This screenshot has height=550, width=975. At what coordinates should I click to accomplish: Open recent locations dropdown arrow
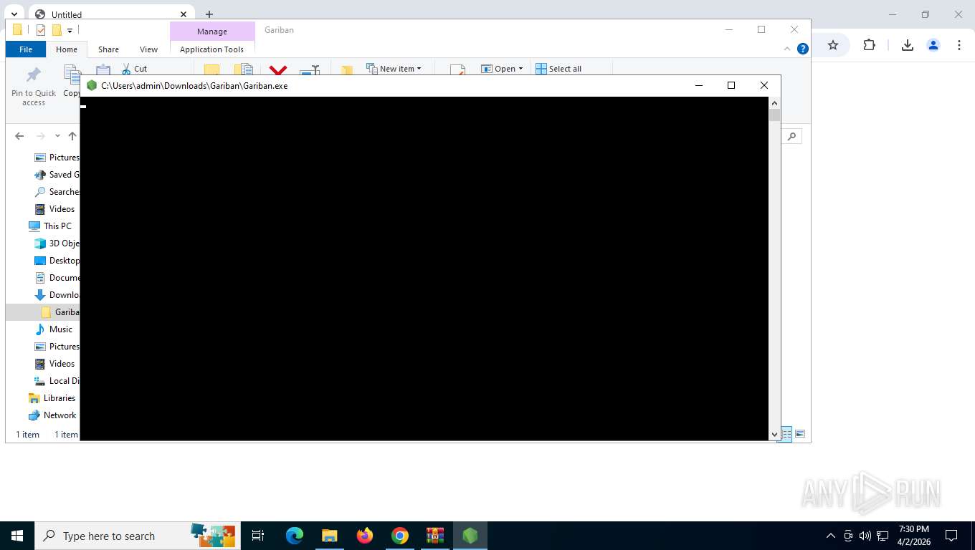tap(57, 136)
